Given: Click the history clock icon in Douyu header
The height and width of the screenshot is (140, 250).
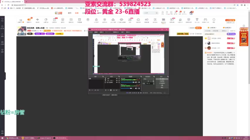Looking at the screenshot, I should [162, 12].
